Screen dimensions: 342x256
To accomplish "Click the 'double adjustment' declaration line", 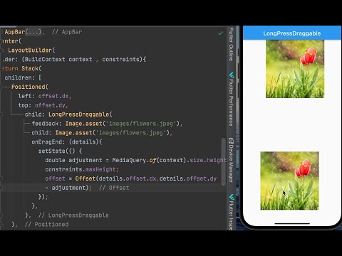I will (x=136, y=160).
